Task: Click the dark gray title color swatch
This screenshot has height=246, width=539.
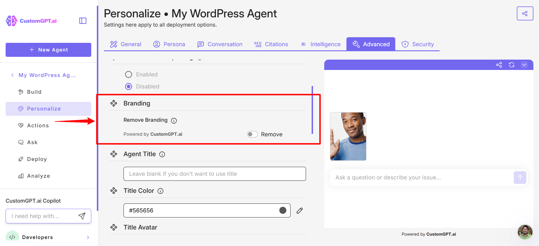Action: 283,210
